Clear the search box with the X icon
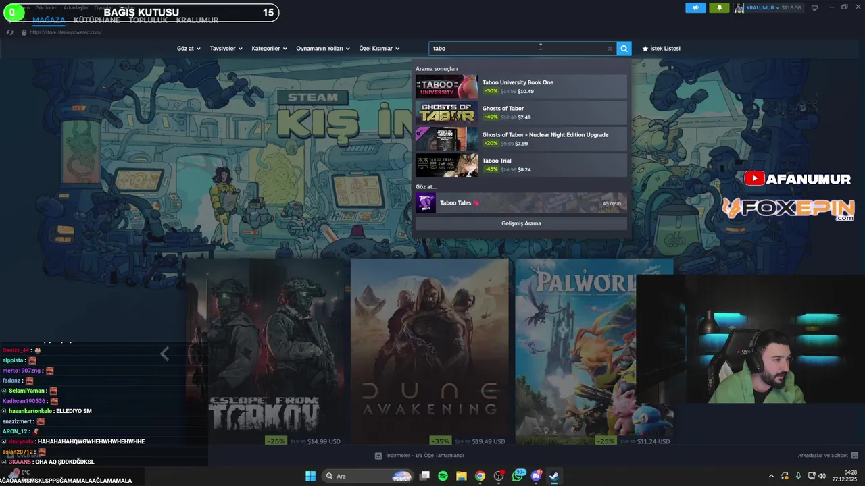Screen dimensions: 865x486 click(610, 49)
